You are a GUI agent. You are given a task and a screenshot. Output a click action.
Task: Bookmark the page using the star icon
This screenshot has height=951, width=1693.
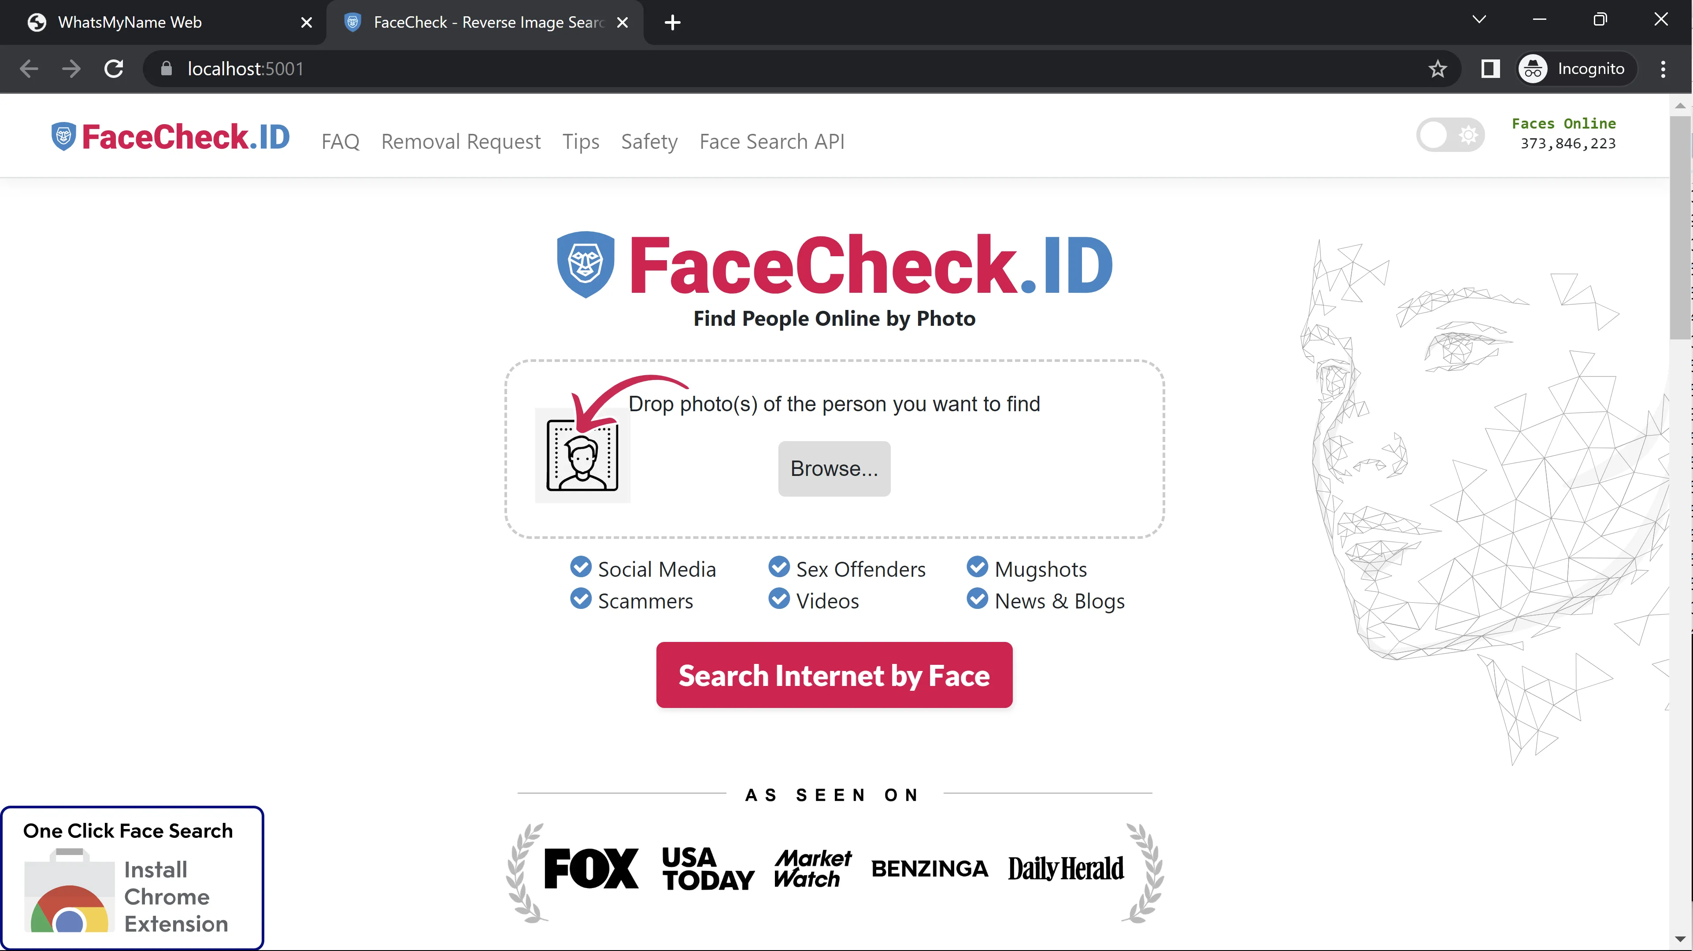click(x=1437, y=68)
